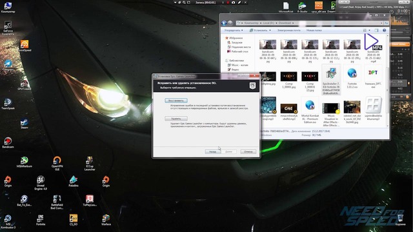This screenshot has width=413, height=232.
Task: Click the Восстановить (Repair) button
Action: tap(176, 101)
